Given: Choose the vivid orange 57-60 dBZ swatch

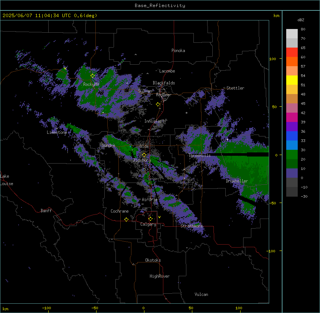Looking at the screenshot, I should click(x=292, y=61).
